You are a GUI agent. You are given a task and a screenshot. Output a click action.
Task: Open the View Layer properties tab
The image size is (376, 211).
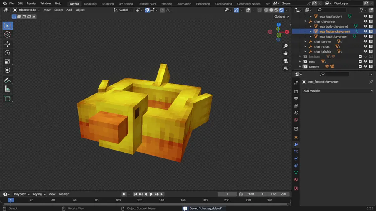click(x=296, y=105)
